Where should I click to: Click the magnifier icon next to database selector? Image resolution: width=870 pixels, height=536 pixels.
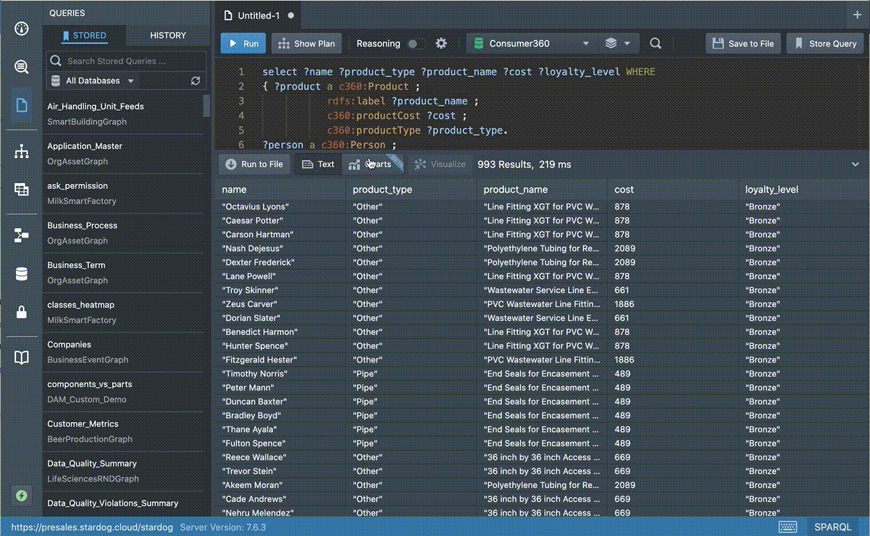point(656,43)
